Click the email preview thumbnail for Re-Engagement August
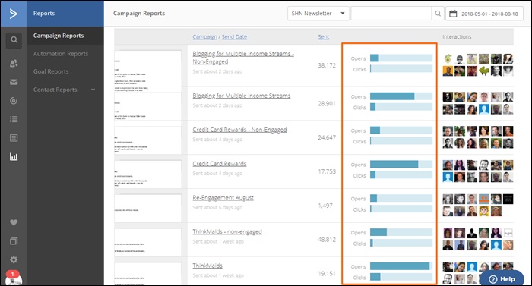Screen dimensions: 532x286 coord(147,208)
